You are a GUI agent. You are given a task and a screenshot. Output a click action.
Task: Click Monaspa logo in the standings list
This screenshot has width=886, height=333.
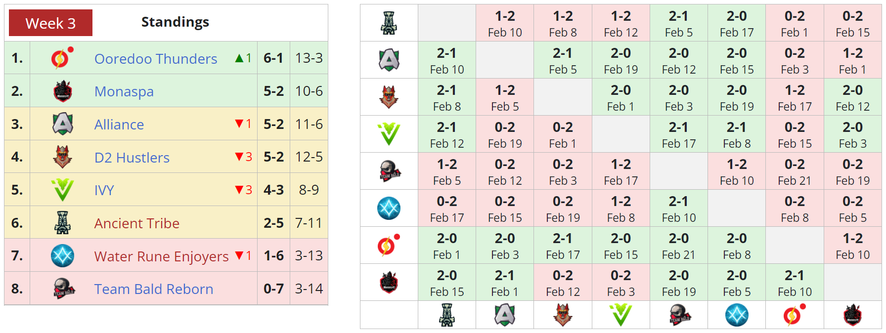click(63, 91)
